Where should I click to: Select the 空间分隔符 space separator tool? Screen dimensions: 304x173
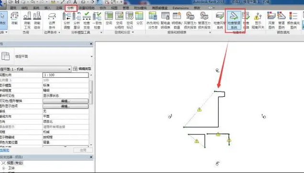[x=119, y=20]
